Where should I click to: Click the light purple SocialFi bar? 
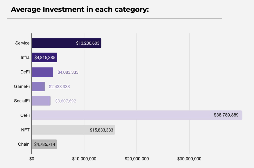(41, 101)
